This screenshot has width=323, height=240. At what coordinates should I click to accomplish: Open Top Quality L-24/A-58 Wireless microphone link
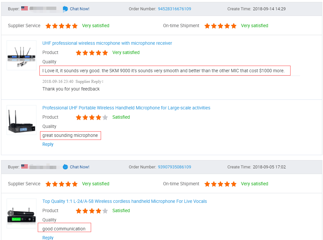coord(125,201)
